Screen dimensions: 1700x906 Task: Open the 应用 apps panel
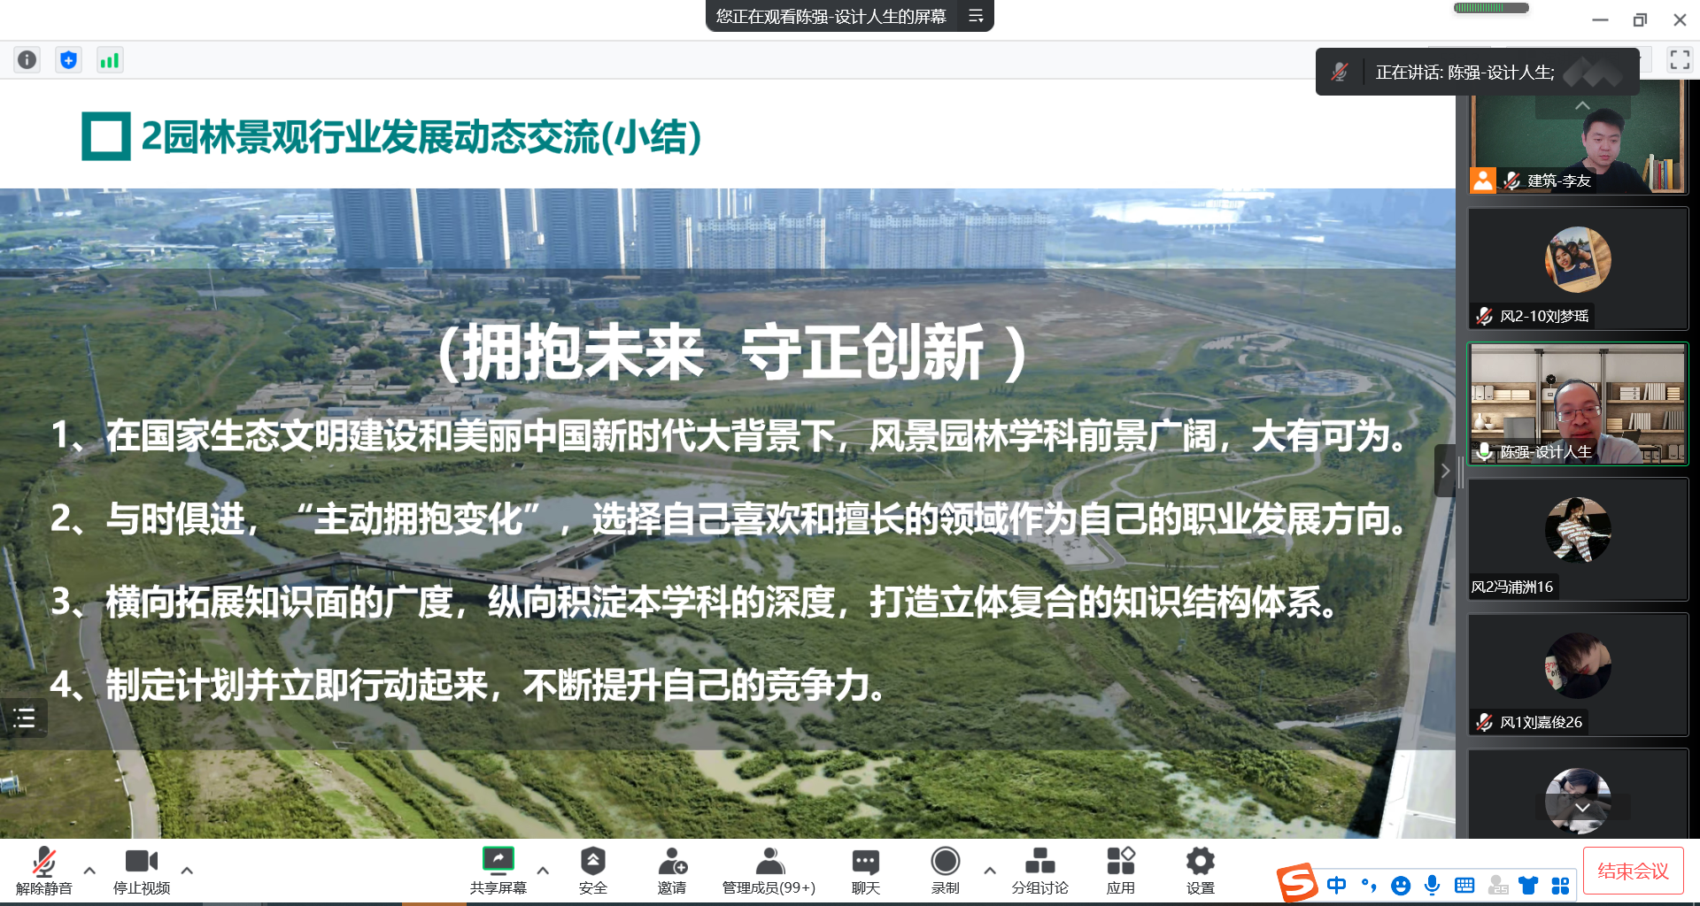pos(1120,871)
